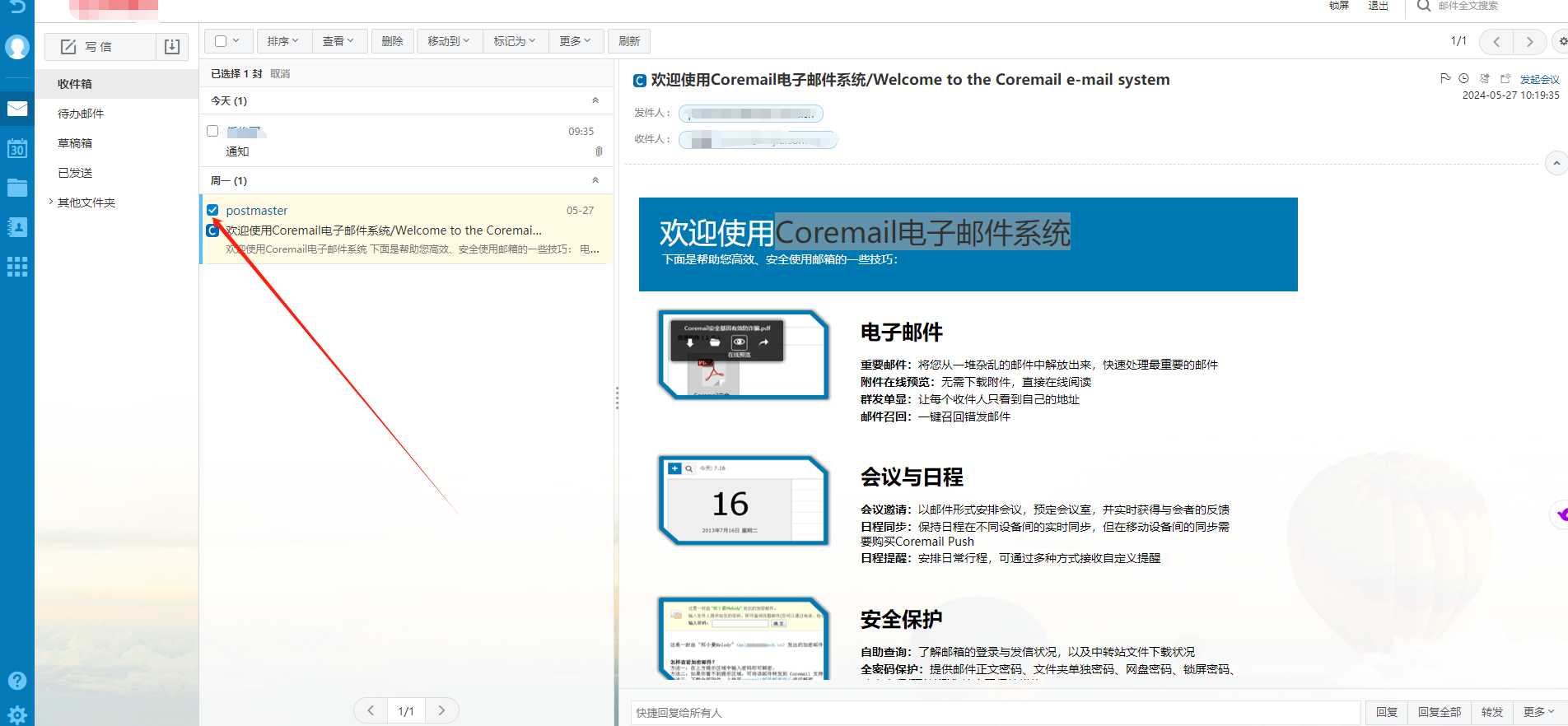This screenshot has height=726, width=1568.
Task: Click the 退出 logout link
Action: [x=1379, y=5]
